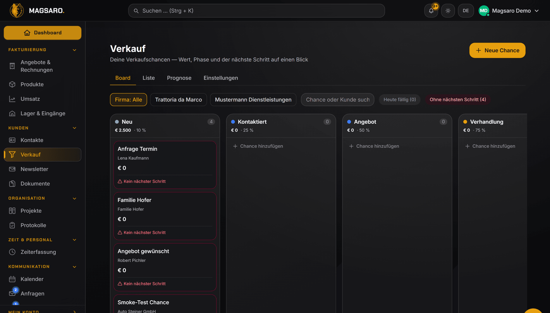550x313 pixels.
Task: Open Produkte via its box icon
Action: 12,84
